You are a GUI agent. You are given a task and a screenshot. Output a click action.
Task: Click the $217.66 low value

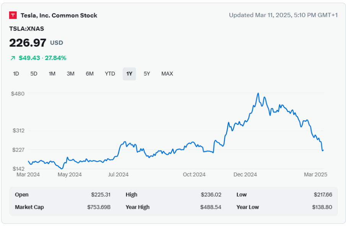pyautogui.click(x=323, y=195)
